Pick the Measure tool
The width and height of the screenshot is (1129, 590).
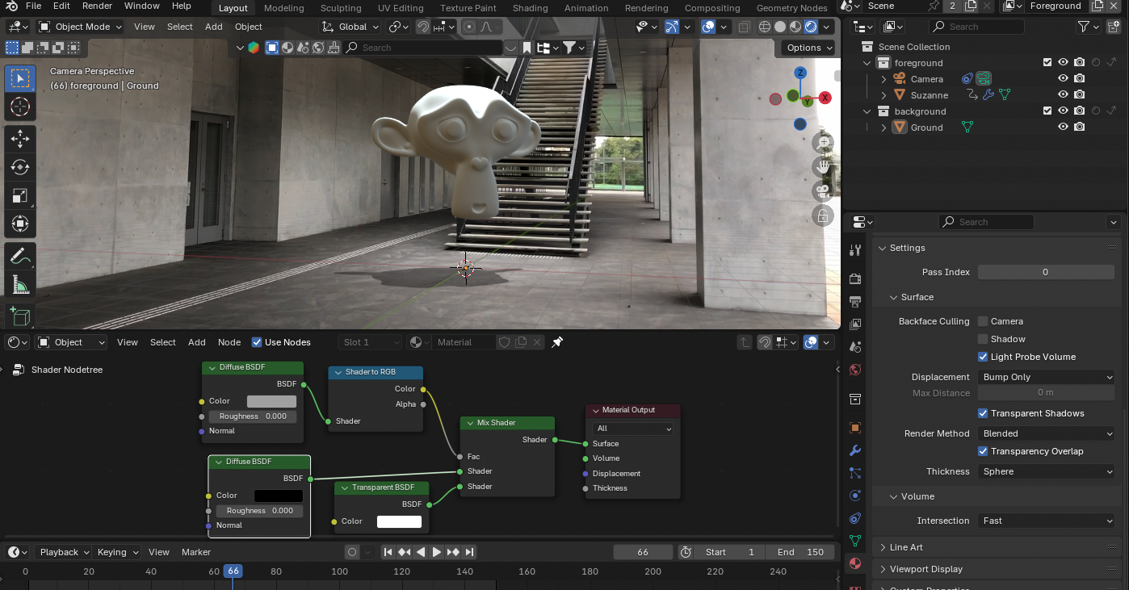tap(20, 284)
